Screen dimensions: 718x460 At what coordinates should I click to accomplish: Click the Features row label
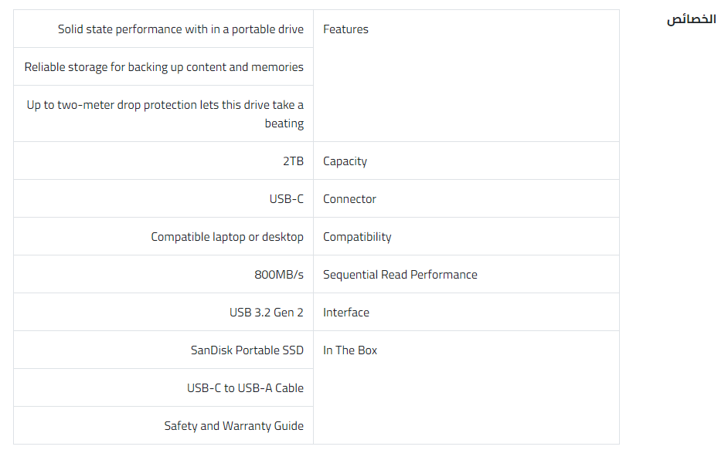345,29
